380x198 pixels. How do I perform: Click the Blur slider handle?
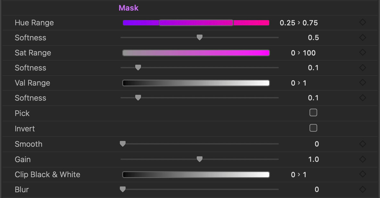click(122, 189)
